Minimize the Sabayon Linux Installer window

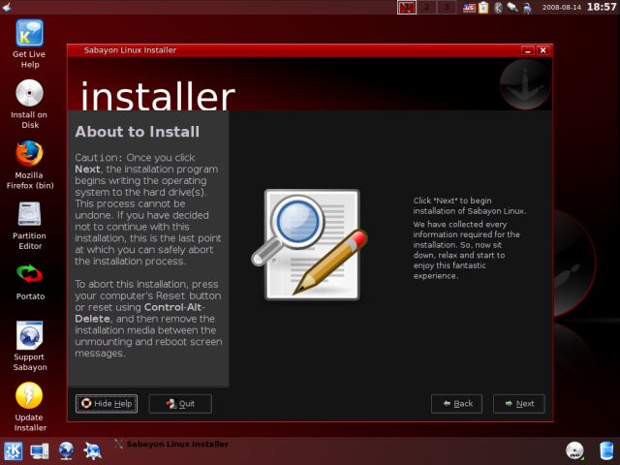tap(528, 50)
